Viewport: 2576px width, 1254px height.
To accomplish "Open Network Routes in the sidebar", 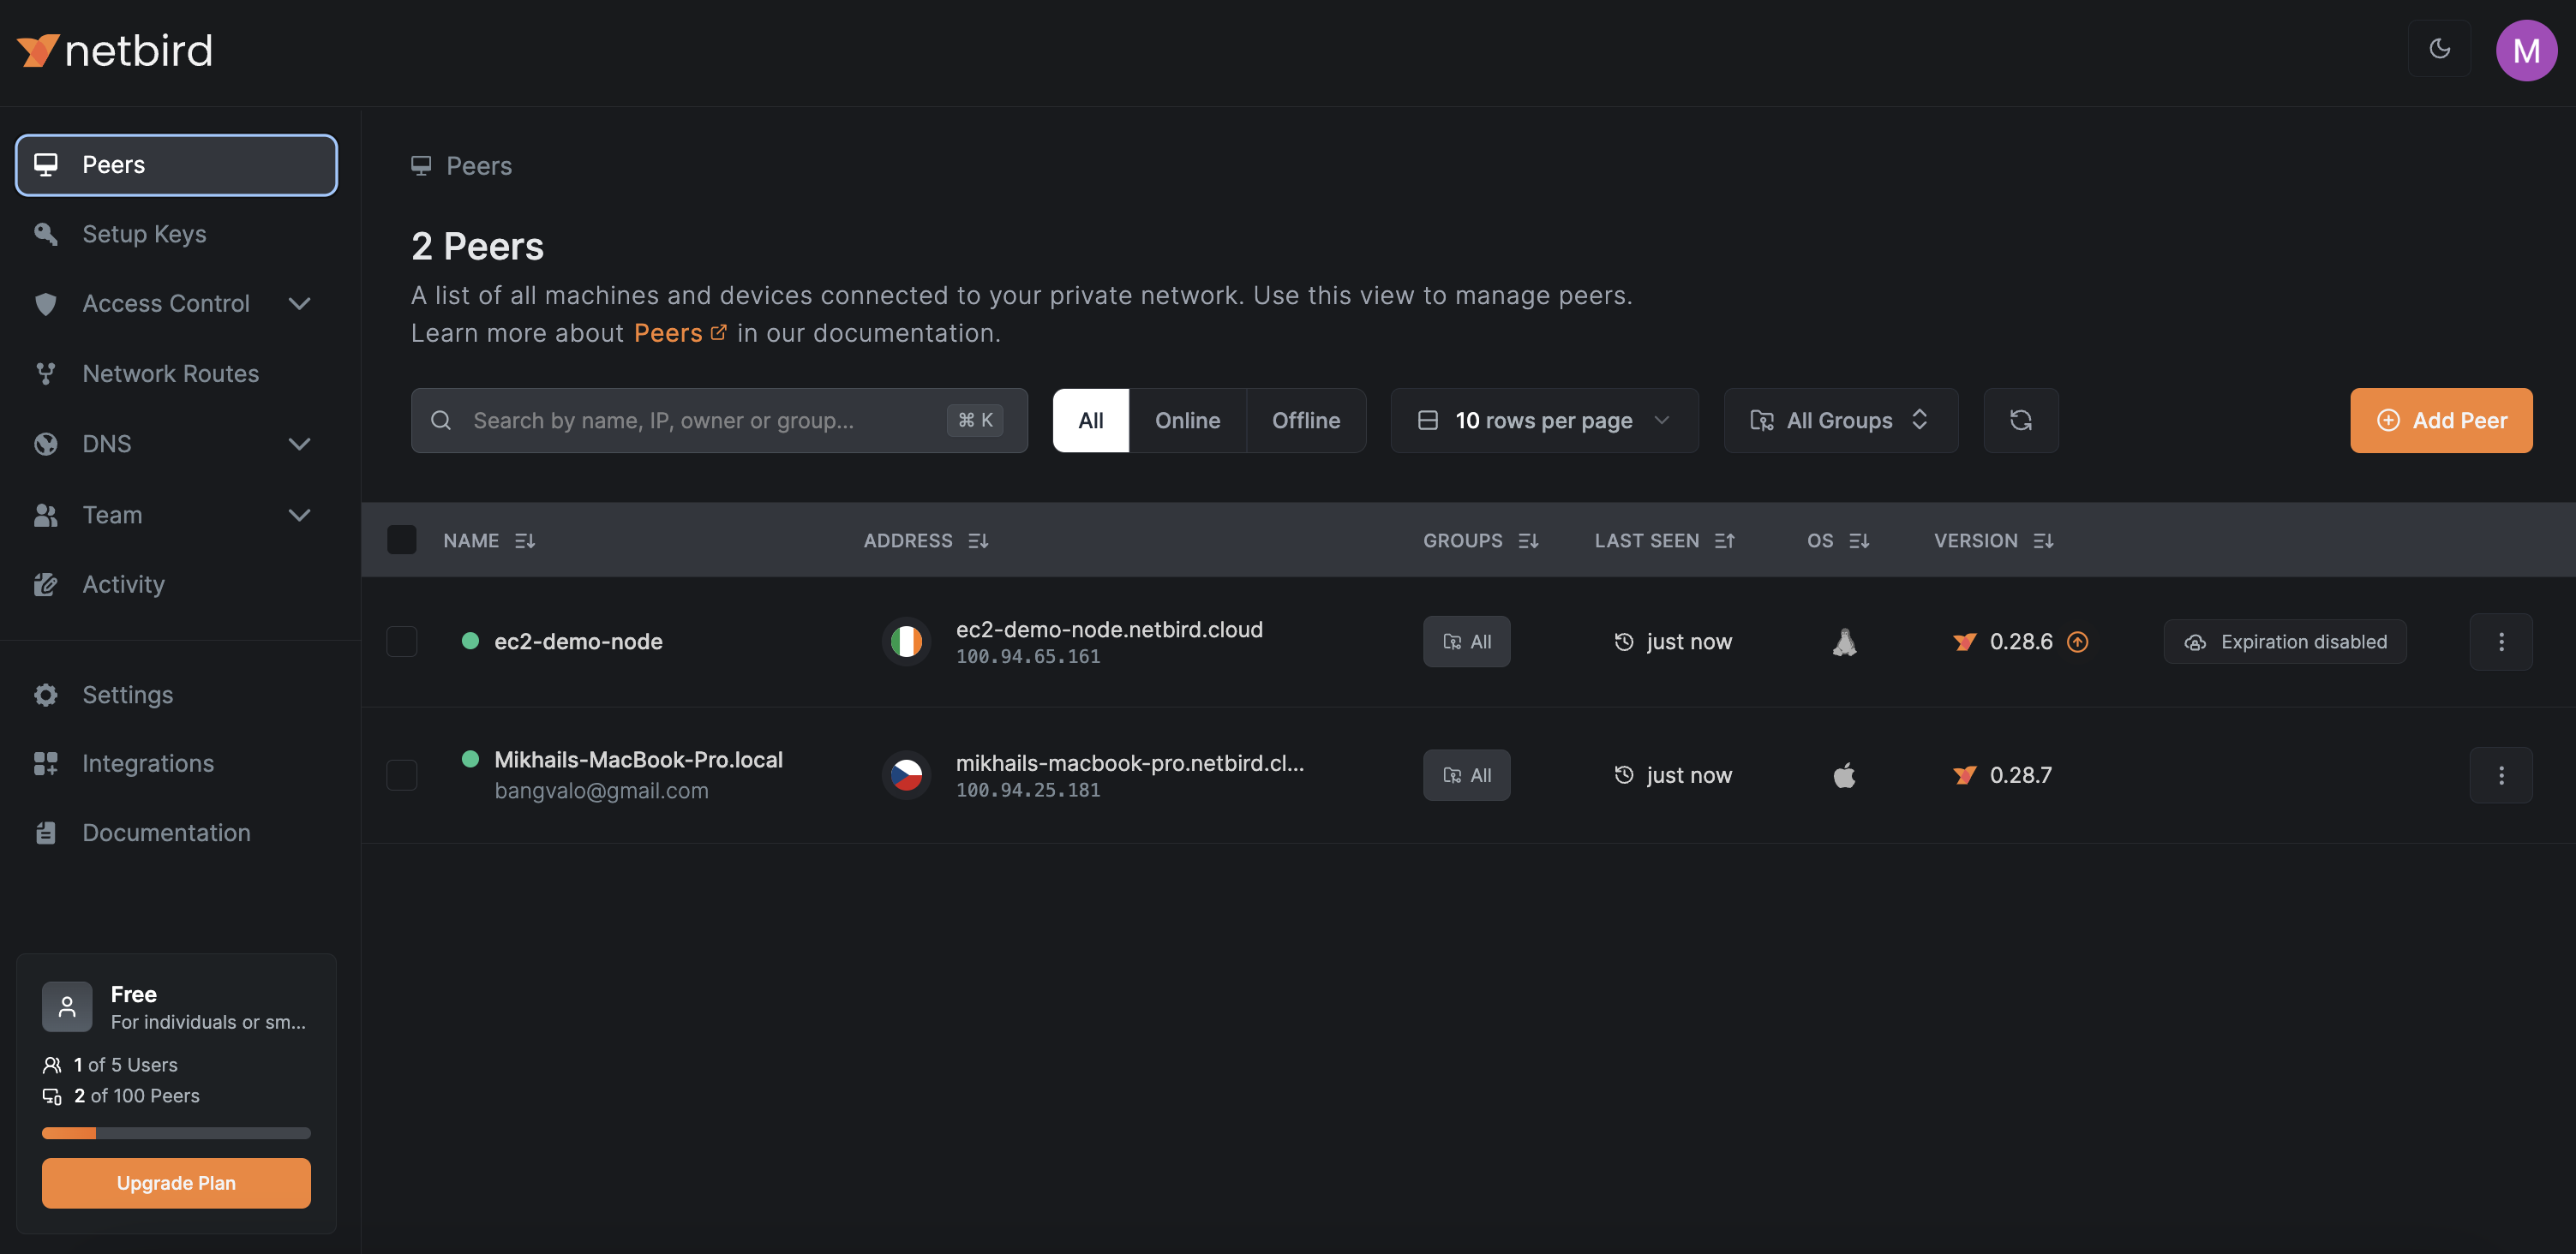I will 170,373.
